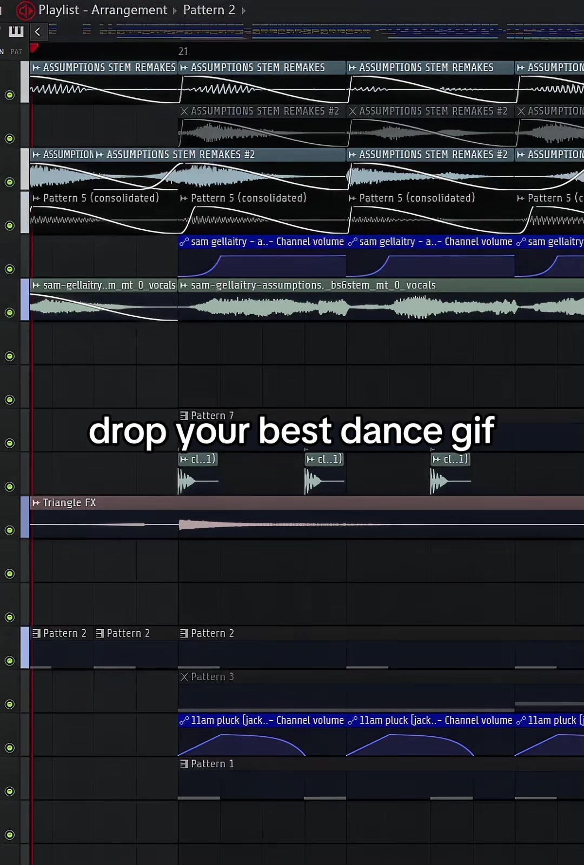Click the Triangle FX waveform body
The height and width of the screenshot is (865, 584).
click(307, 524)
